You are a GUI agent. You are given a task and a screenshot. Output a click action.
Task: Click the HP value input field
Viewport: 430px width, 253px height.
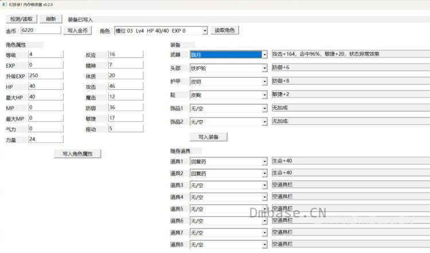point(46,86)
